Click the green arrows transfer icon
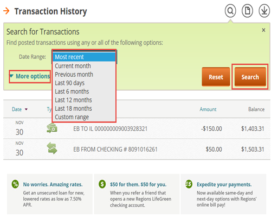Viewport: 271px width, 216px height. point(52,148)
